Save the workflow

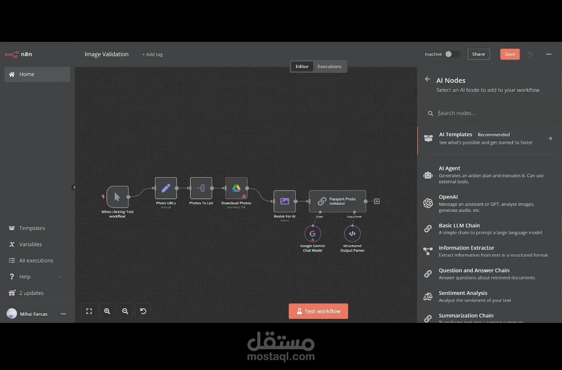[x=510, y=54]
